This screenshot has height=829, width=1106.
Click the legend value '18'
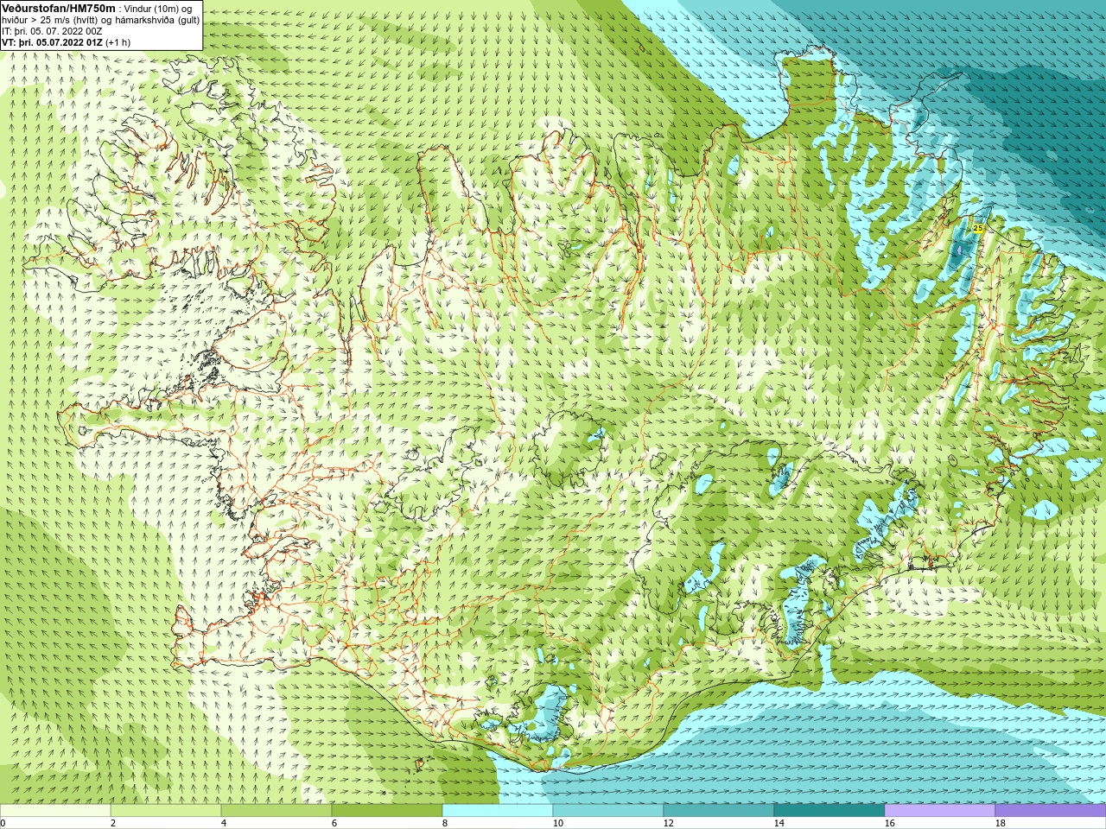pos(1001,823)
